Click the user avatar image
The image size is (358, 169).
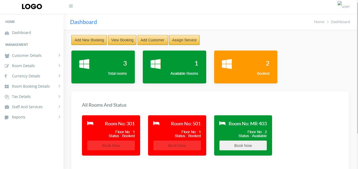[343, 5]
